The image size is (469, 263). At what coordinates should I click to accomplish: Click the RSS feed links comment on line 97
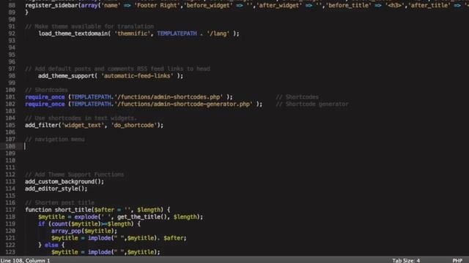pos(117,69)
